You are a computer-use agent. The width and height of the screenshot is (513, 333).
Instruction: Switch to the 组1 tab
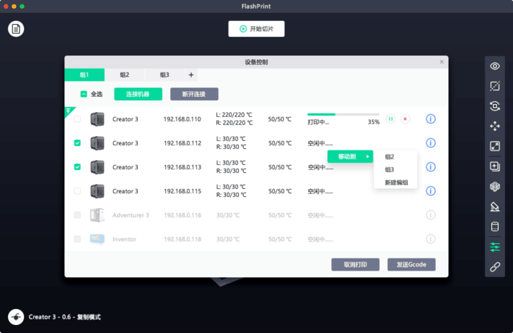click(x=84, y=74)
